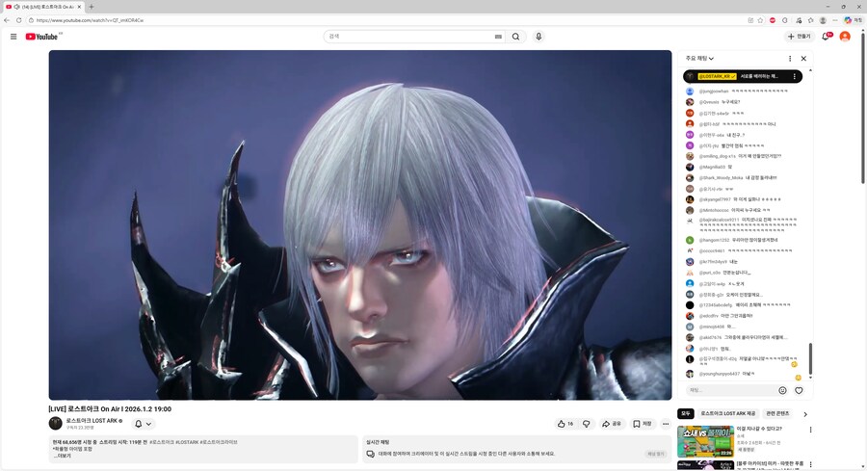
Task: Open the 만들기 create button
Action: coord(800,37)
